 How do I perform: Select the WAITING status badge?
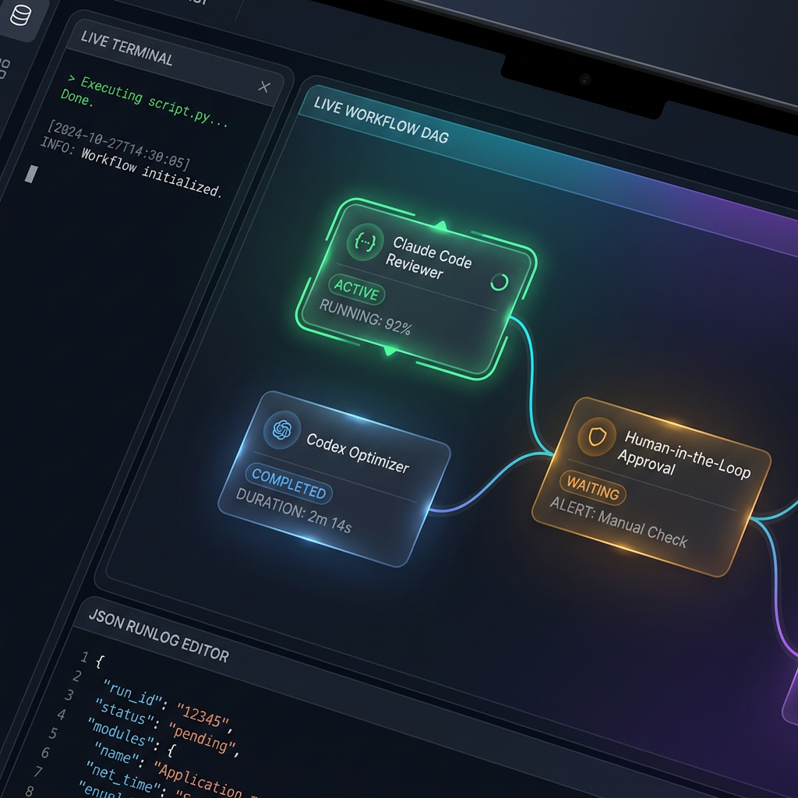tap(593, 488)
